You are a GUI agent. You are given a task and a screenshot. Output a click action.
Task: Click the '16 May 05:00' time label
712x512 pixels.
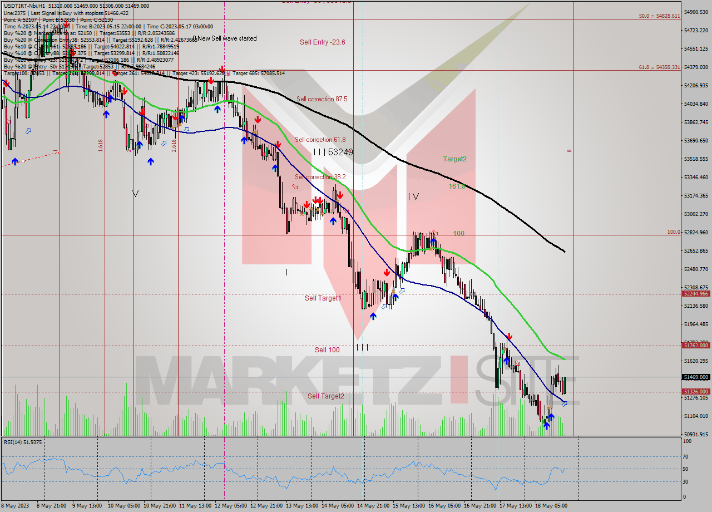[x=444, y=505]
